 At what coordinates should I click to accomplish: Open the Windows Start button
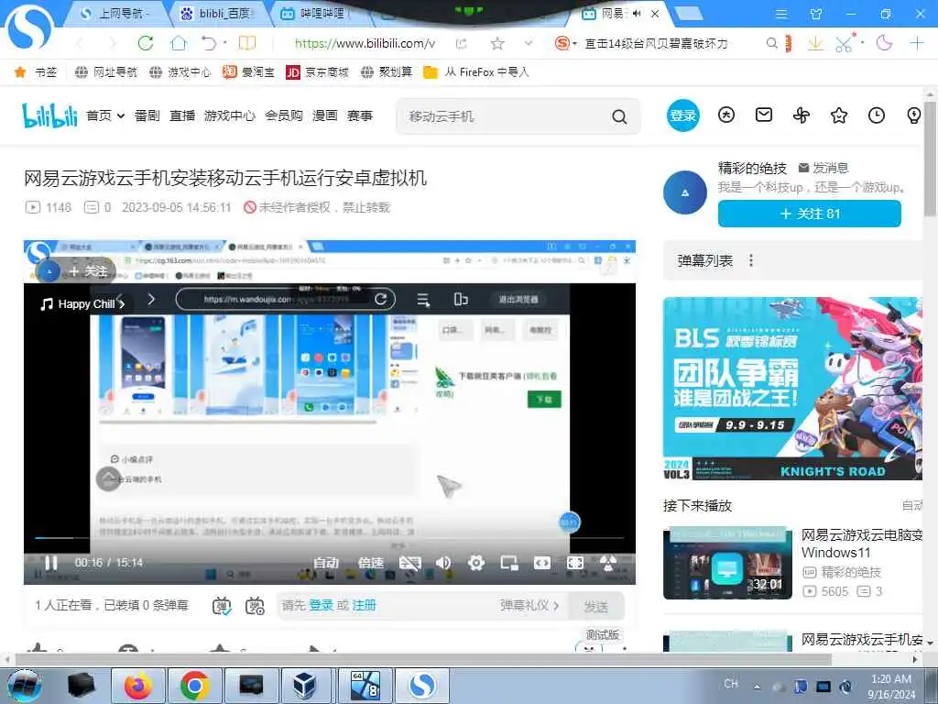tap(24, 686)
